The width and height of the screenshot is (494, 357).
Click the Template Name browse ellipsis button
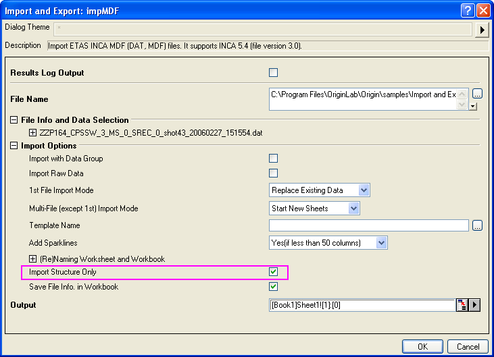[477, 225]
